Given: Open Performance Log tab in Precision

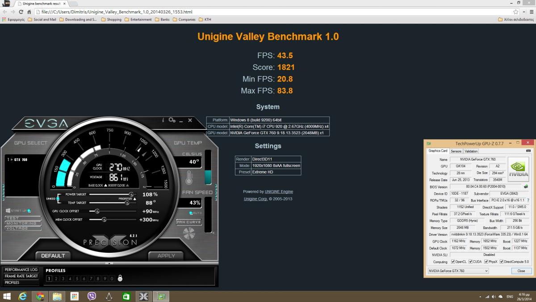Looking at the screenshot, I should click(x=21, y=270).
